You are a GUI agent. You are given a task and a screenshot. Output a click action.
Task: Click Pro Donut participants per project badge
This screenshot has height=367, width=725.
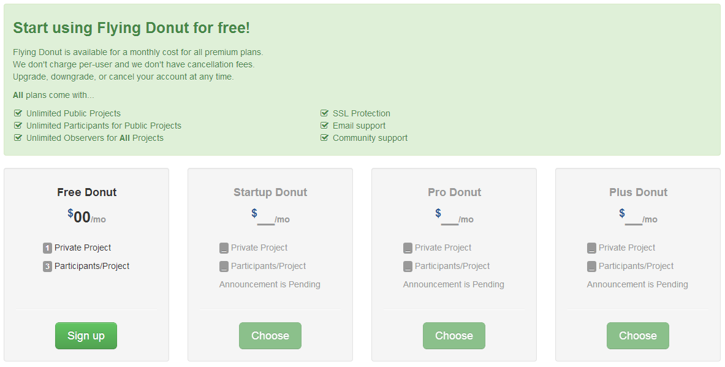[x=408, y=267]
